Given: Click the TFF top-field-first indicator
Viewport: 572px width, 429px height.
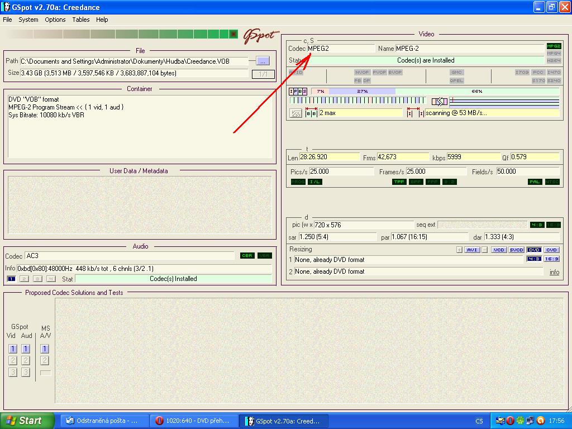Looking at the screenshot, I should (399, 182).
